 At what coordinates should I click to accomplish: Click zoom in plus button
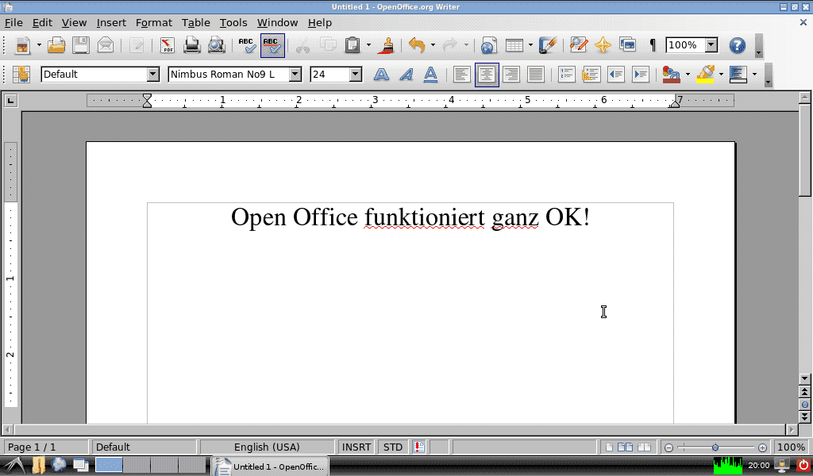pyautogui.click(x=762, y=447)
